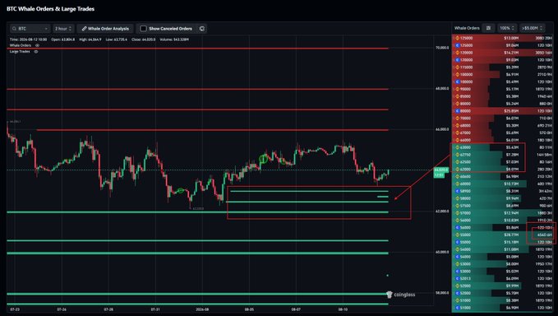This screenshot has height=316, width=558.
Task: Toggle the Whale Orders eye visibility icon
Action: point(37,45)
